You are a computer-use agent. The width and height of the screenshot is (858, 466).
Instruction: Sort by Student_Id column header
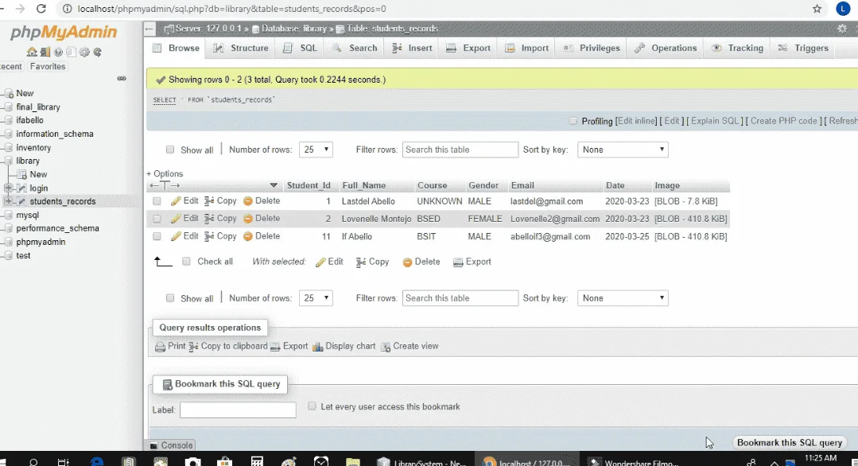point(309,185)
